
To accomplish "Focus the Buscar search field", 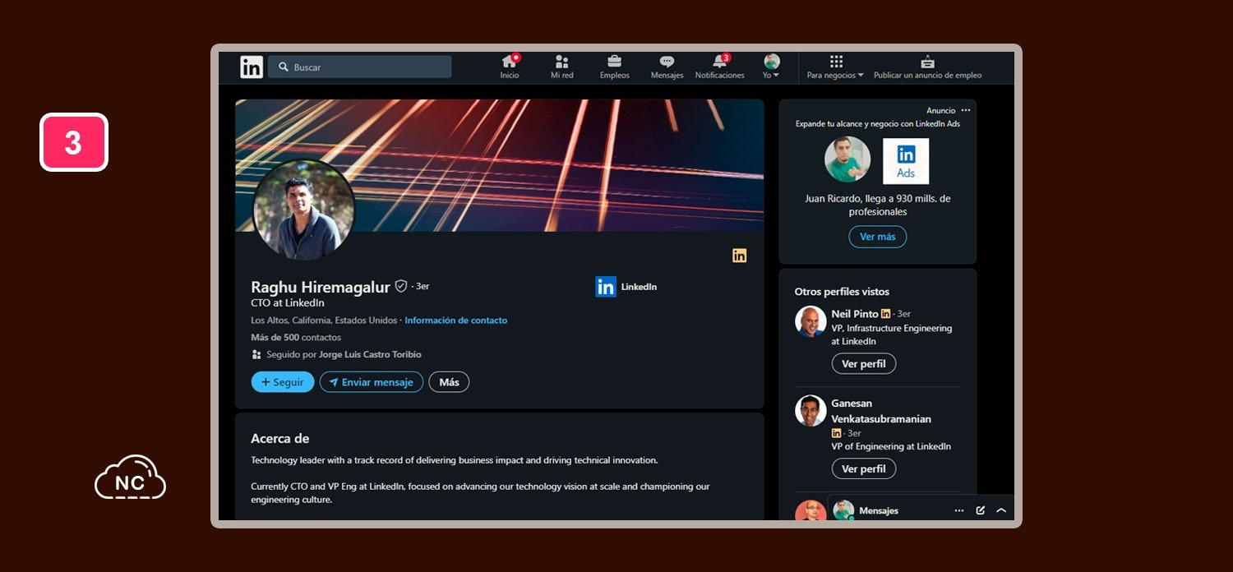I will pyautogui.click(x=359, y=67).
